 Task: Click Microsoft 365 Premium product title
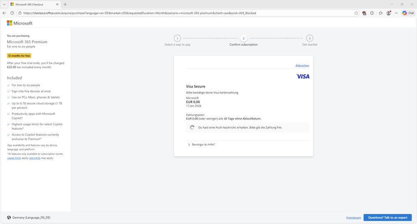click(27, 42)
